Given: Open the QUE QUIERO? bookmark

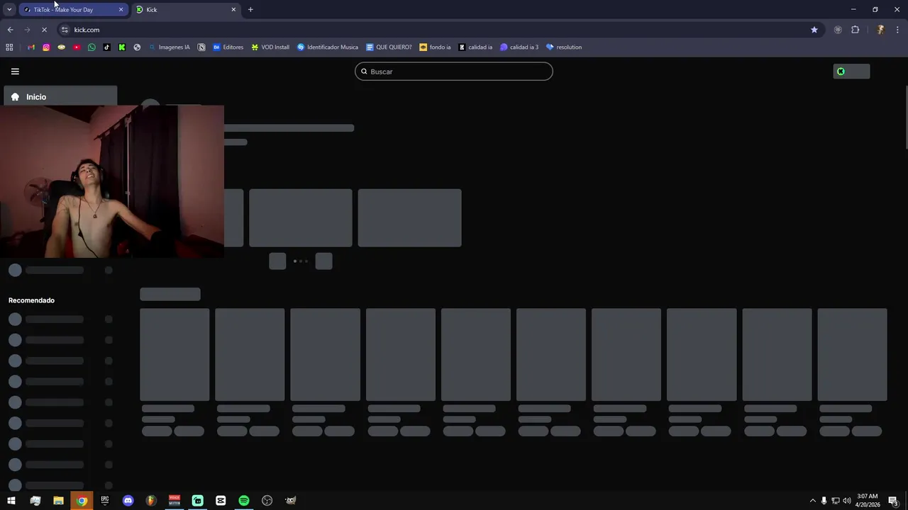Looking at the screenshot, I should pyautogui.click(x=389, y=47).
